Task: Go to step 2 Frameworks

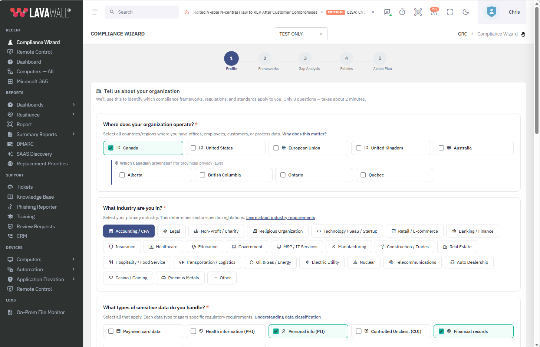Action: 265,58
